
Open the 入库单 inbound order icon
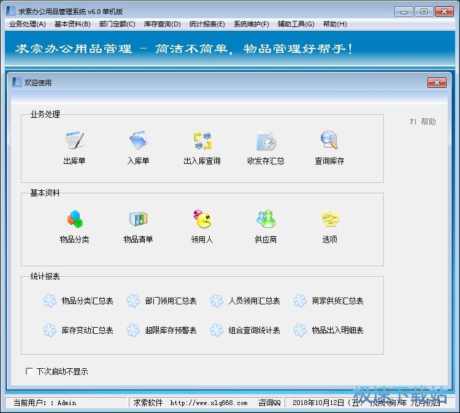pyautogui.click(x=138, y=142)
